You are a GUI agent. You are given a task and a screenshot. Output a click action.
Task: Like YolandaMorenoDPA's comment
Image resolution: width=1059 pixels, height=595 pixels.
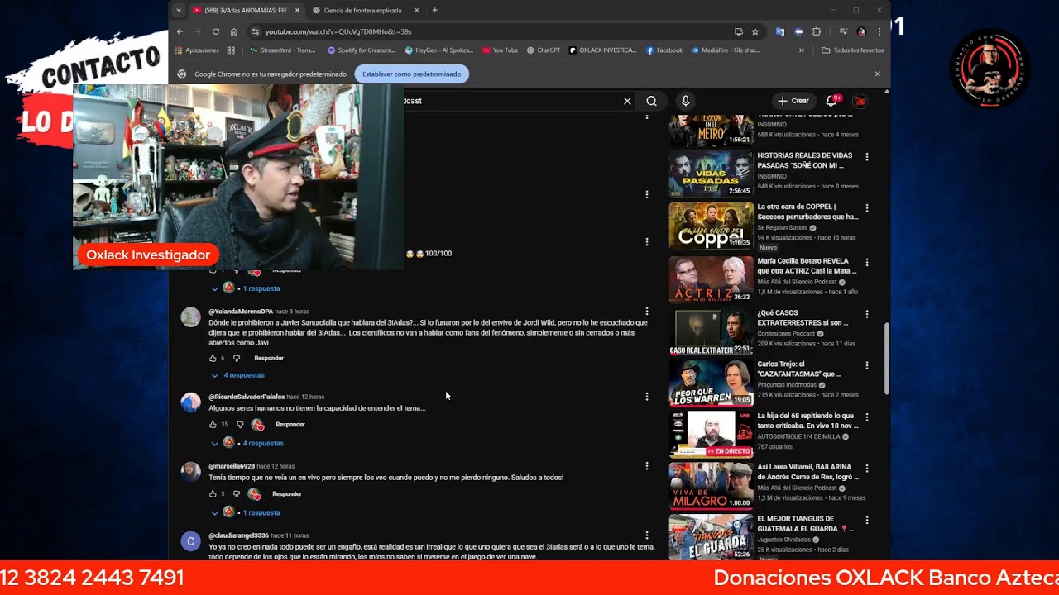pyautogui.click(x=213, y=358)
